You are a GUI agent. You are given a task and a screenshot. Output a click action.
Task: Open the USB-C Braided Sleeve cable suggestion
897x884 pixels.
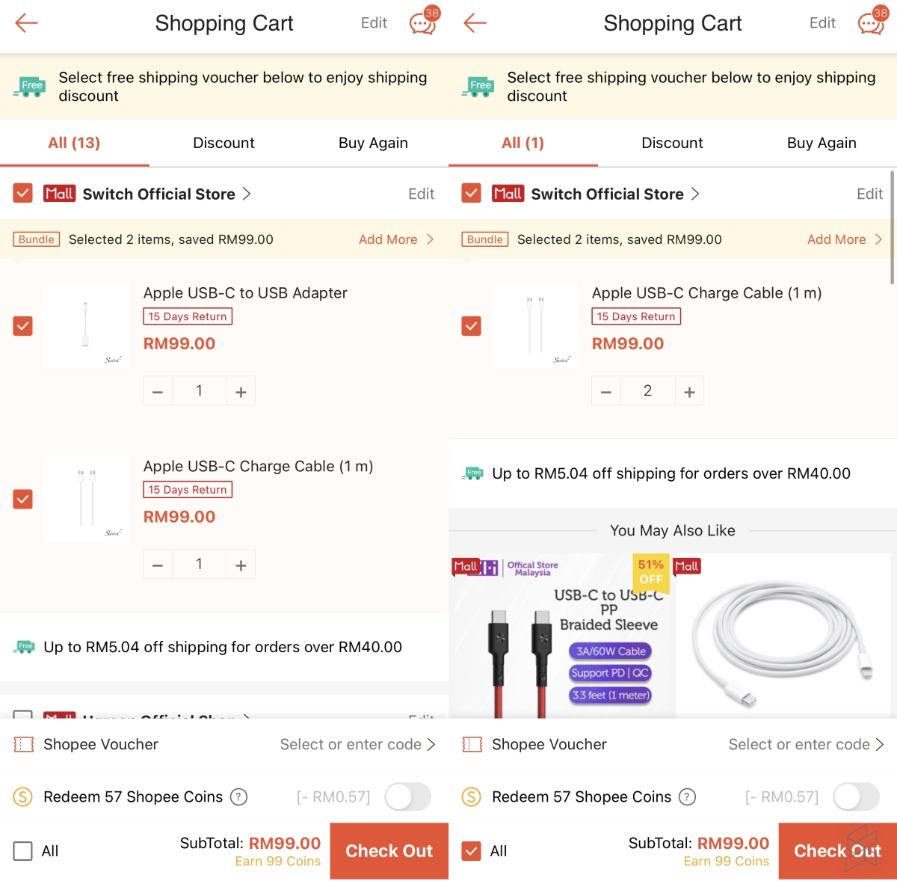[x=562, y=636]
